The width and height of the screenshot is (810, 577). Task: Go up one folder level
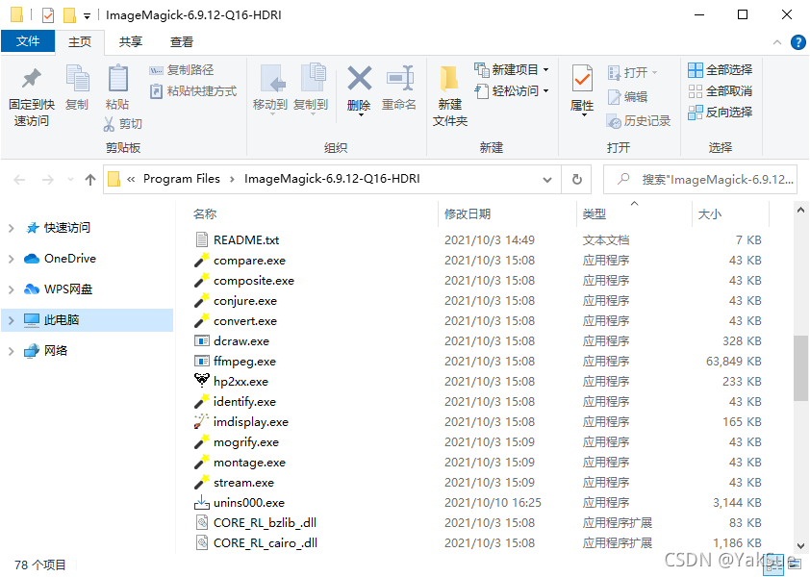point(90,180)
